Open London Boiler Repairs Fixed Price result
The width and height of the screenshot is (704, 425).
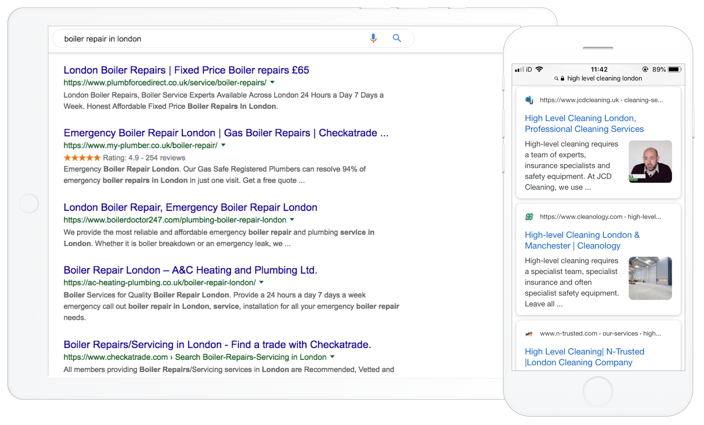point(186,70)
